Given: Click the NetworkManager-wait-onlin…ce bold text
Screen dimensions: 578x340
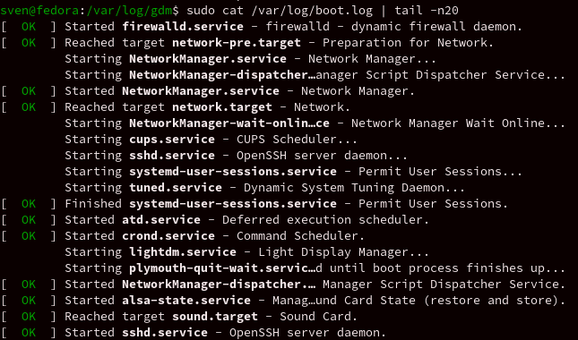Looking at the screenshot, I should pyautogui.click(x=229, y=123).
